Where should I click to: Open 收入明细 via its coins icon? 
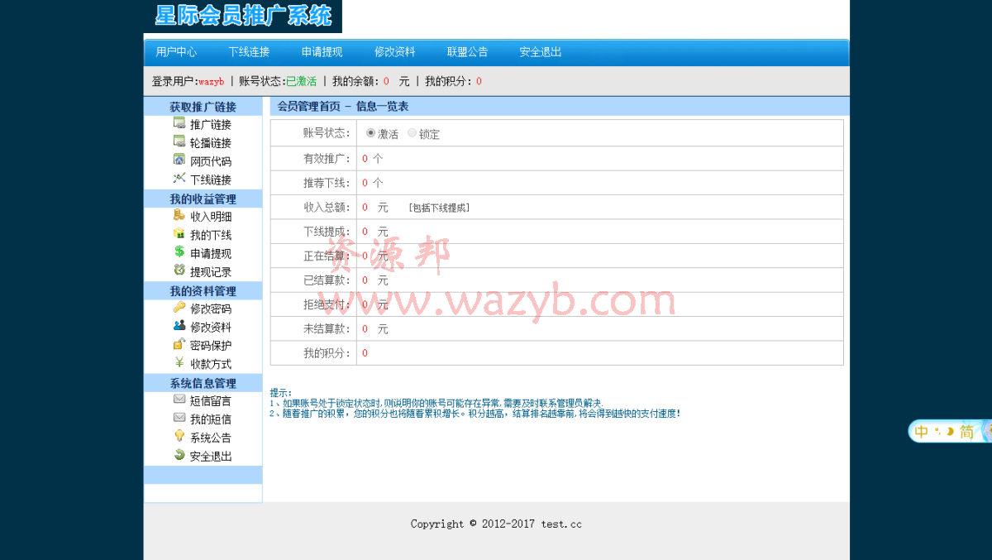pos(179,215)
